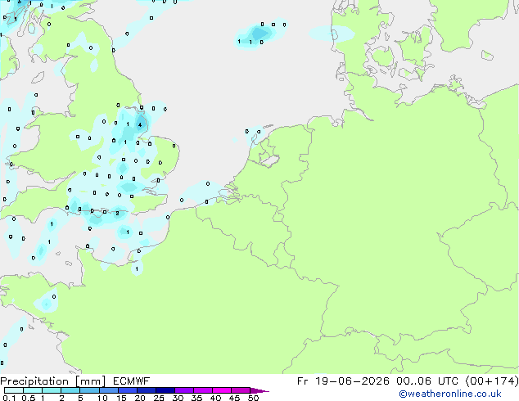The width and height of the screenshot is (519, 401).
Task: Click the '2' precipitation value over southern England
Action: (x=117, y=214)
